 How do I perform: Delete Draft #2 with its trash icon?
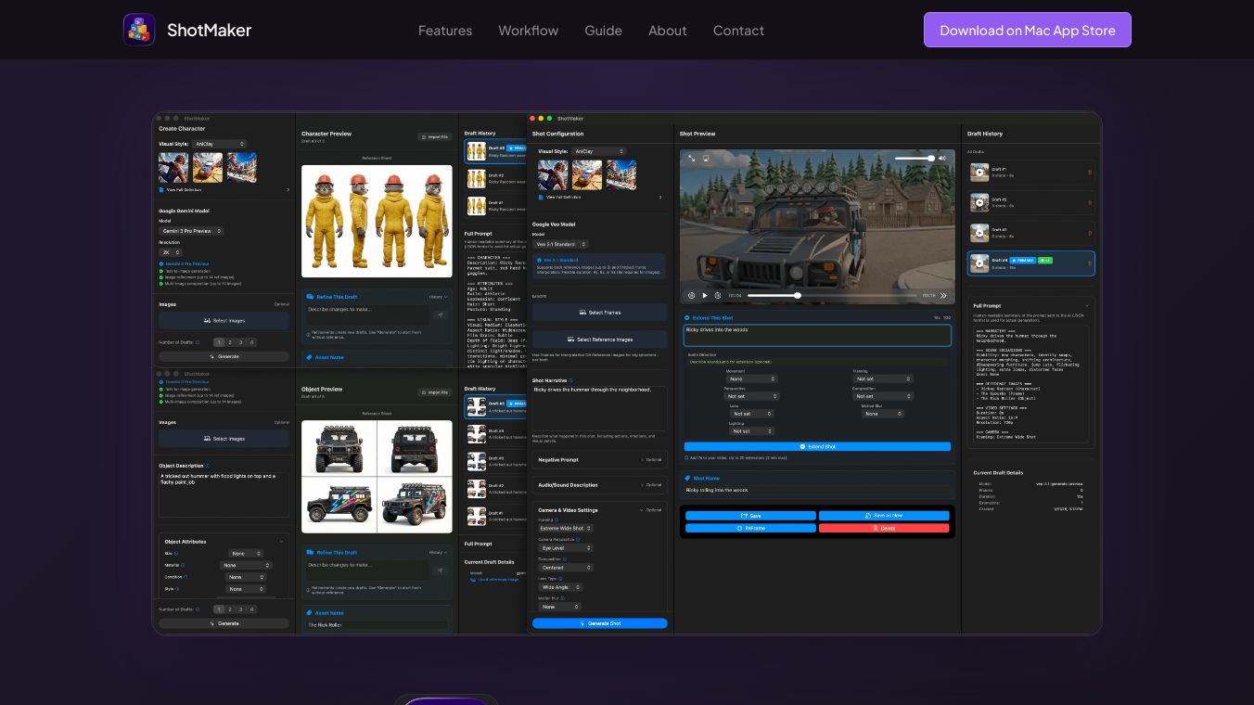pos(1089,203)
